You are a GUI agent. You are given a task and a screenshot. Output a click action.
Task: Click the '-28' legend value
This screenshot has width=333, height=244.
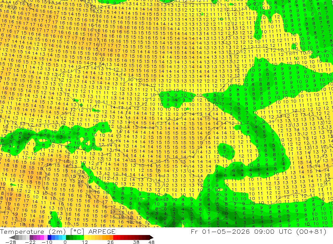[11, 242]
